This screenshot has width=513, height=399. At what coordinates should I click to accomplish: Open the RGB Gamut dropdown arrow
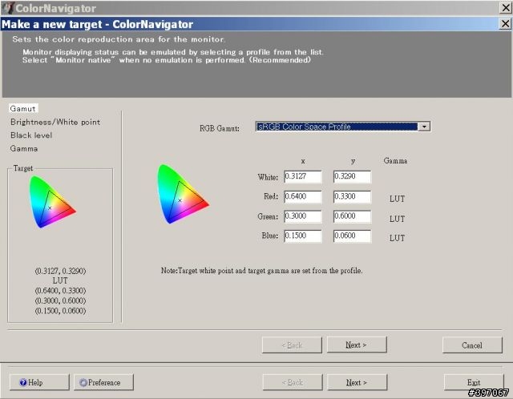click(424, 127)
